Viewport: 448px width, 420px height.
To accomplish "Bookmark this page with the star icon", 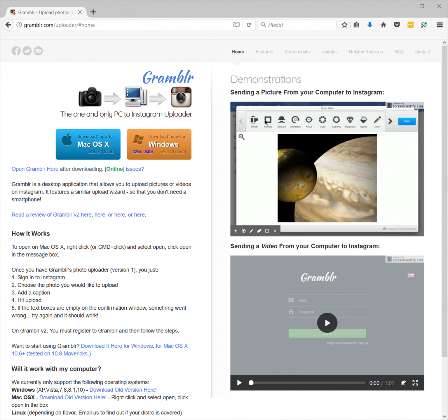I will pos(344,25).
